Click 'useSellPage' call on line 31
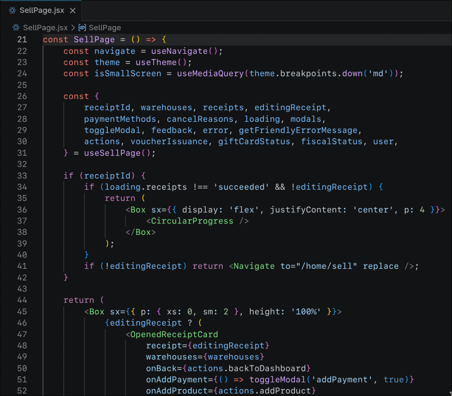 pyautogui.click(x=112, y=153)
